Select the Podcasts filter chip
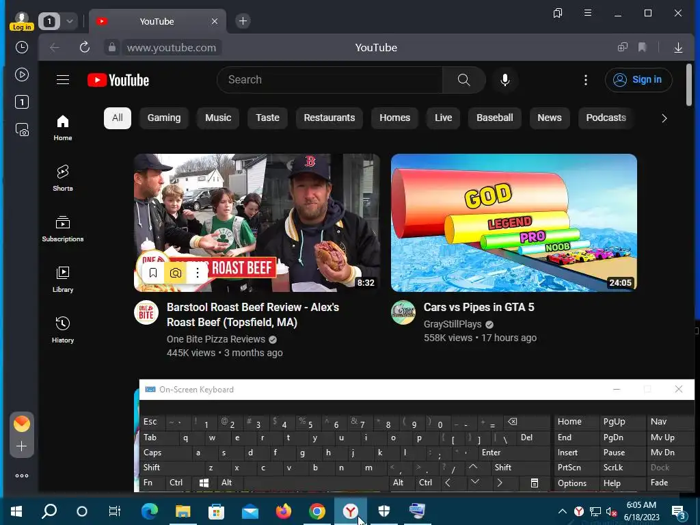 point(606,118)
